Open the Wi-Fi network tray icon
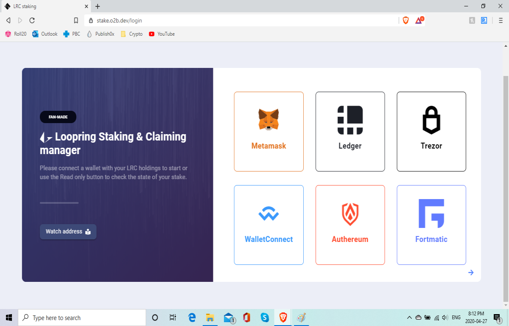Screen dimensions: 509x326 tap(437, 318)
